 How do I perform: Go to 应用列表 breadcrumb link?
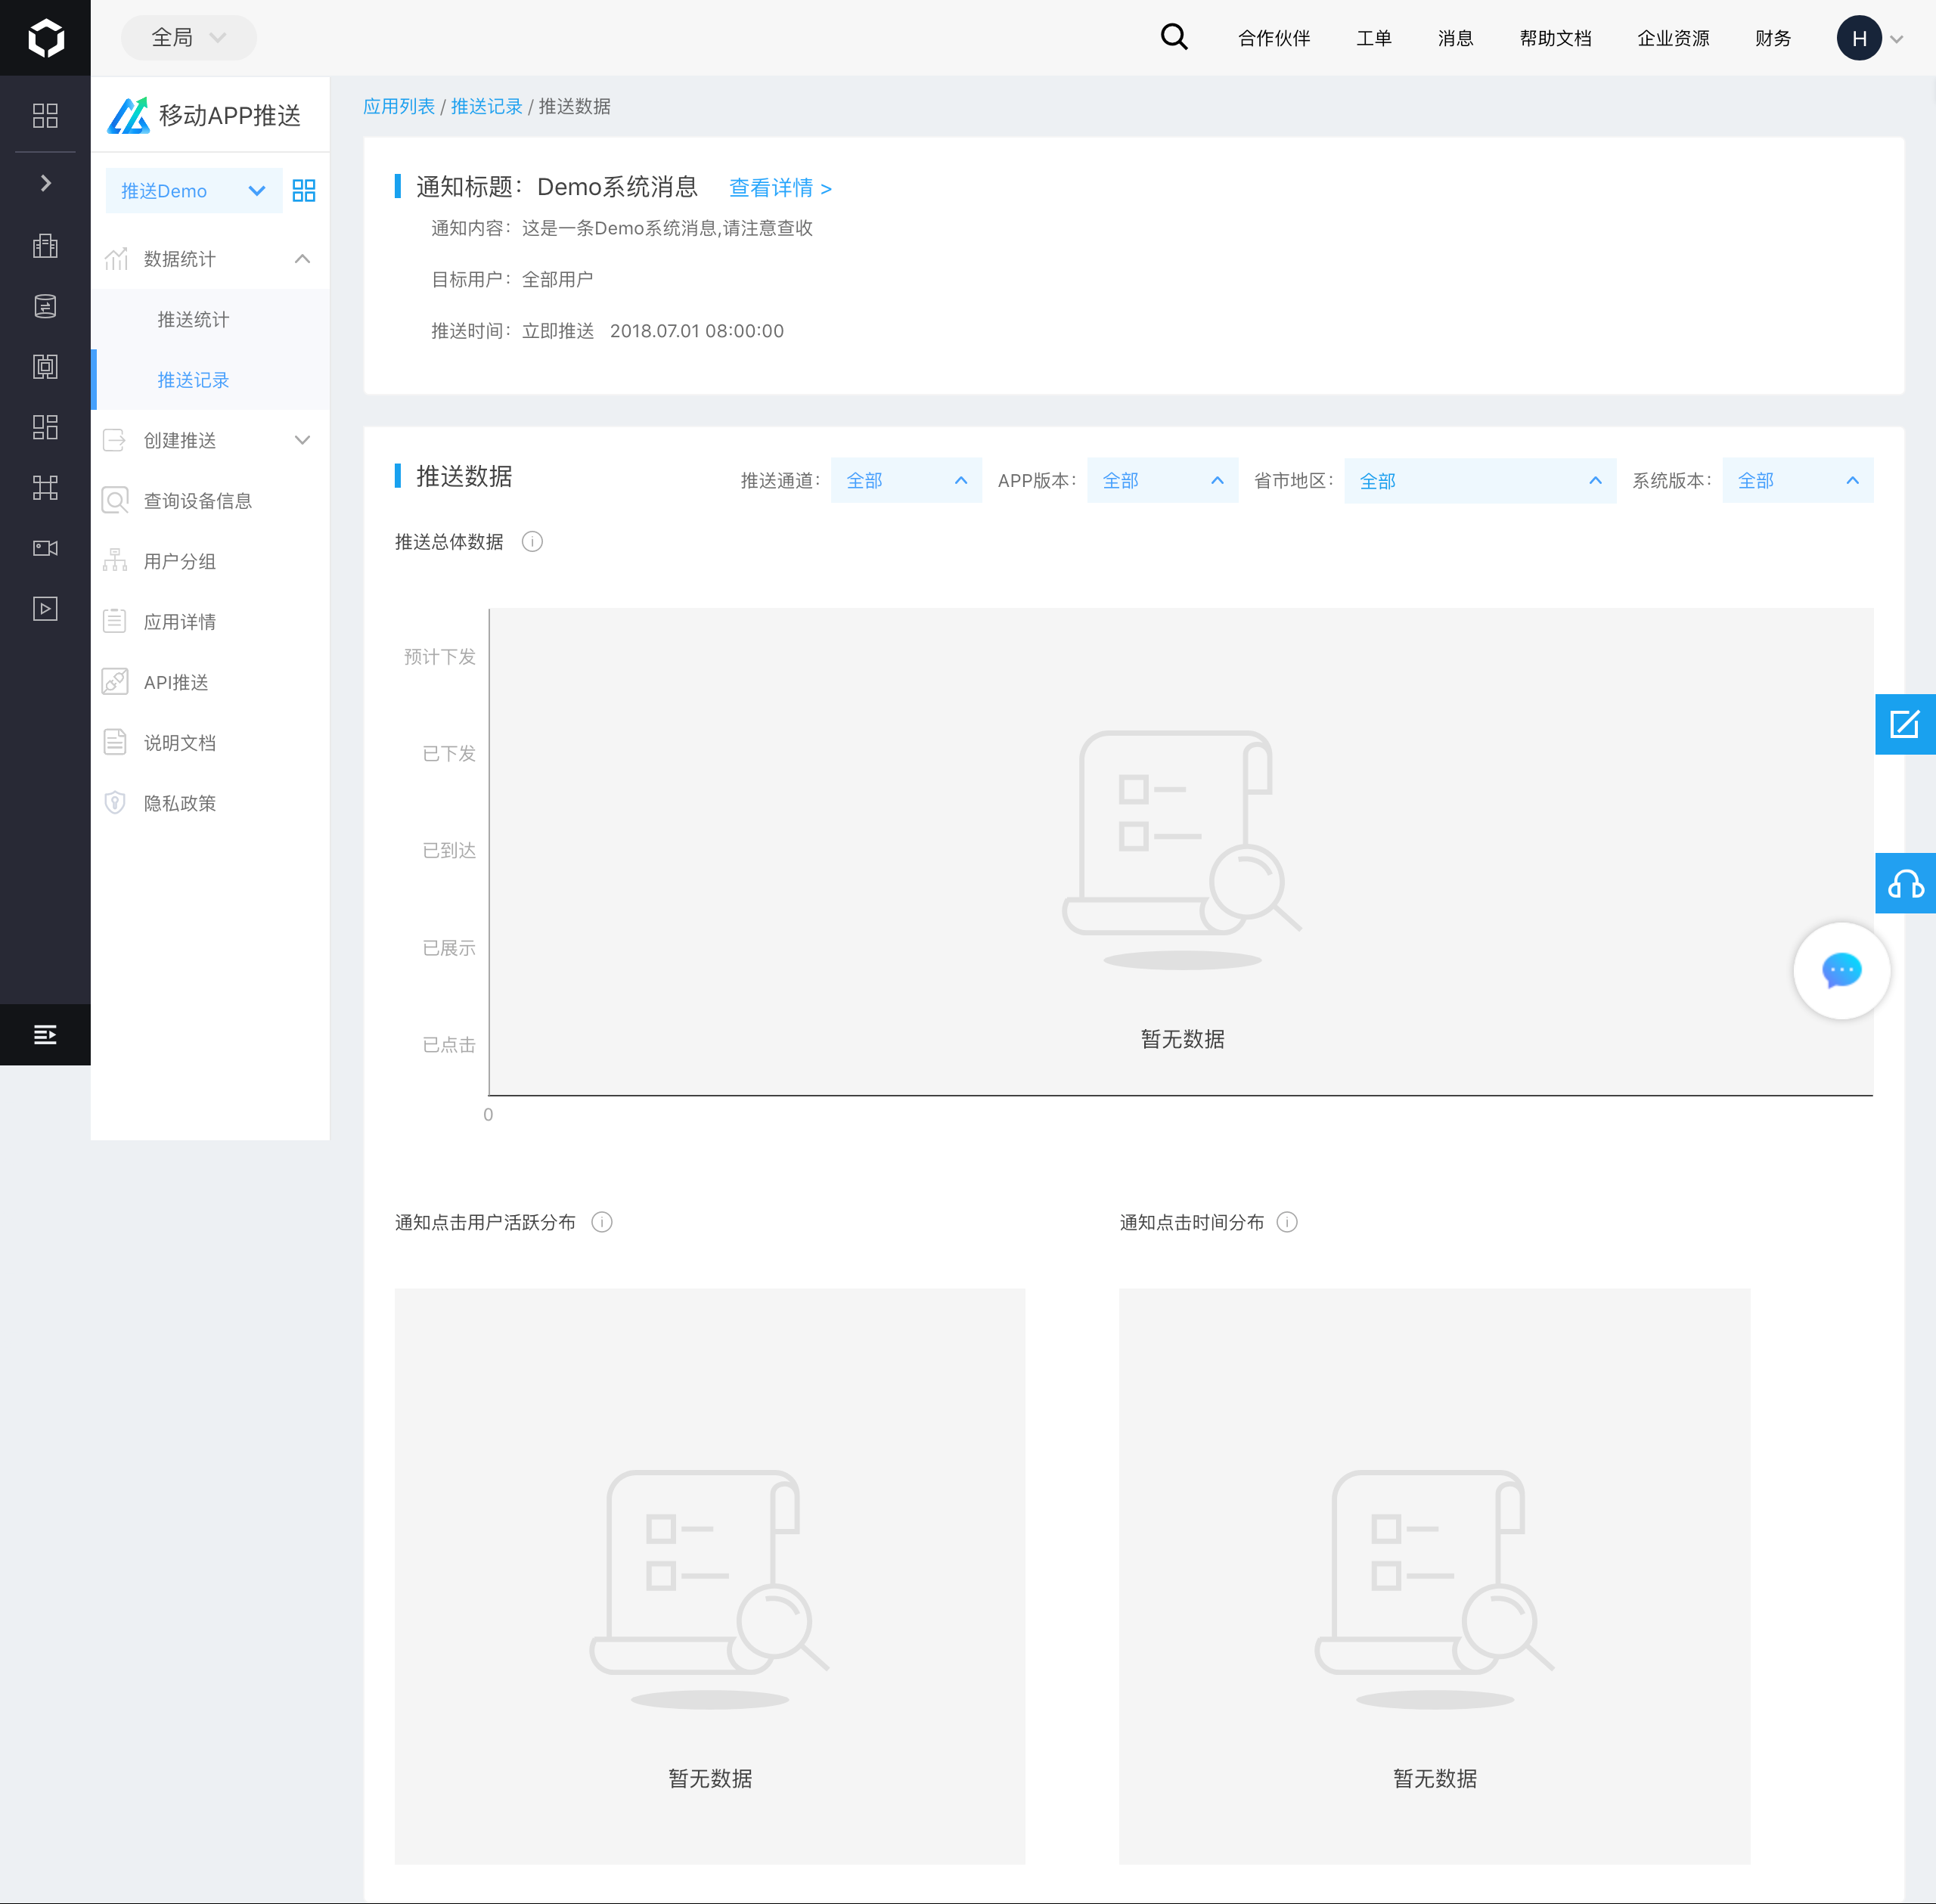point(399,106)
